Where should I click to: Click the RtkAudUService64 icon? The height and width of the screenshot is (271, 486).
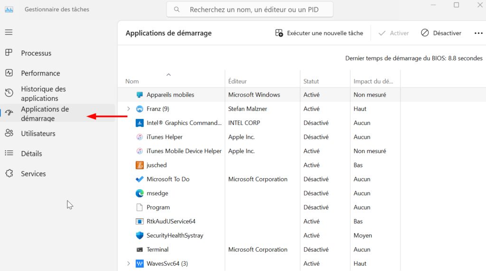pyautogui.click(x=140, y=222)
